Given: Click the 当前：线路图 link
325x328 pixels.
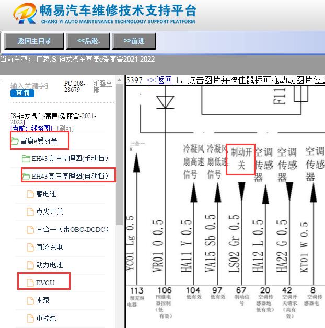Looking at the screenshot, I should point(31,128).
